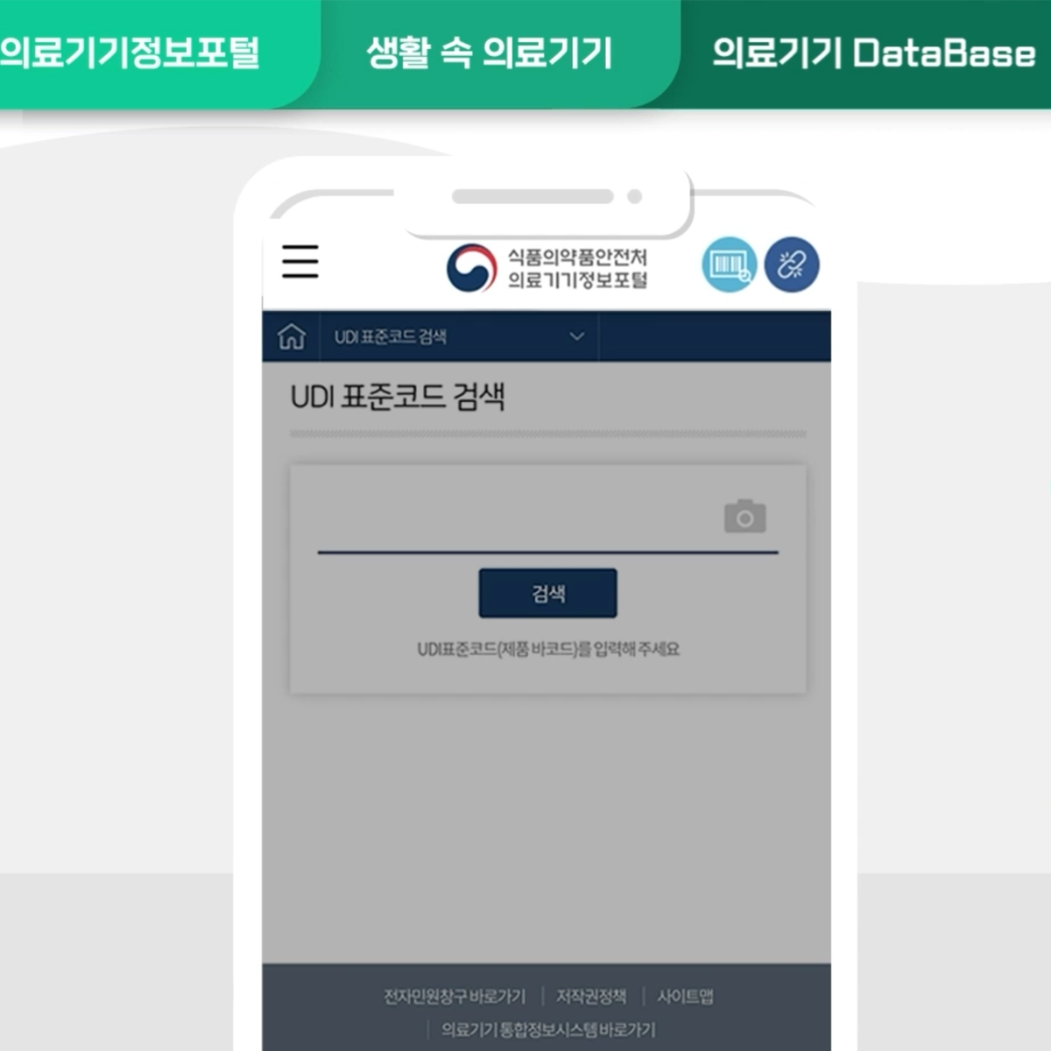Switch to 생활 속 의료기기 tab
The width and height of the screenshot is (1051, 1051).
tap(489, 54)
